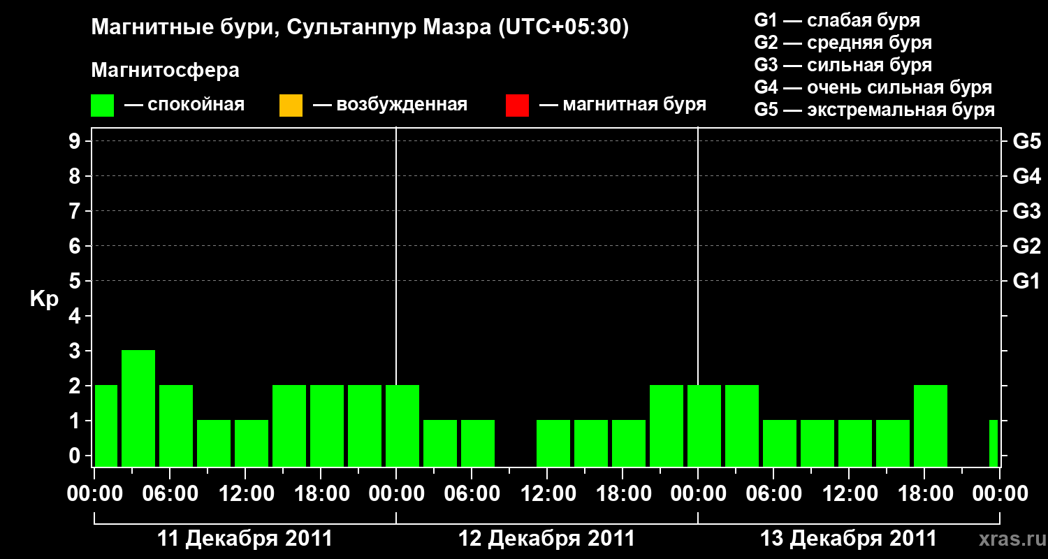The image size is (1048, 559).
Task: Click the '— возбужденная' legend label
Action: (390, 106)
